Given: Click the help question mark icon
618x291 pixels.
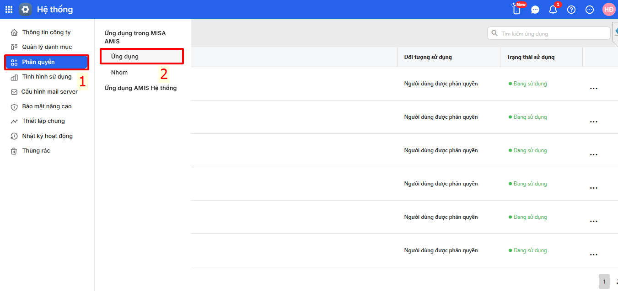Looking at the screenshot, I should pos(571,10).
